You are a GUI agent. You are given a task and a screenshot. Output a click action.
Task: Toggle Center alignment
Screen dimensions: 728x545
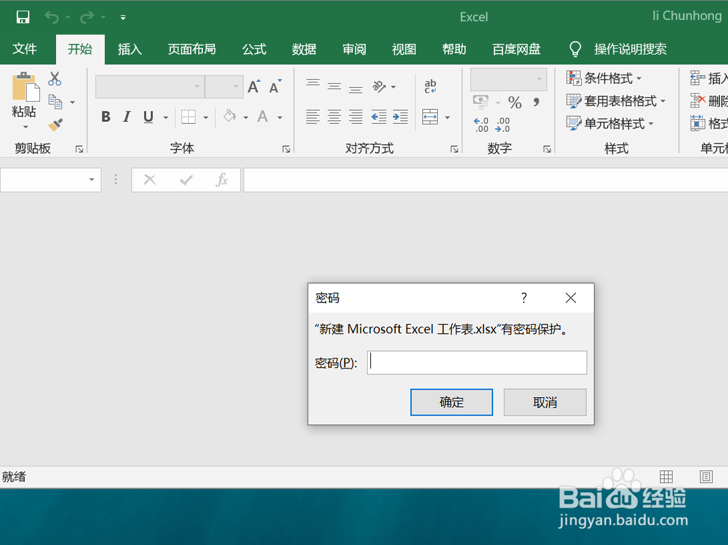coord(334,117)
